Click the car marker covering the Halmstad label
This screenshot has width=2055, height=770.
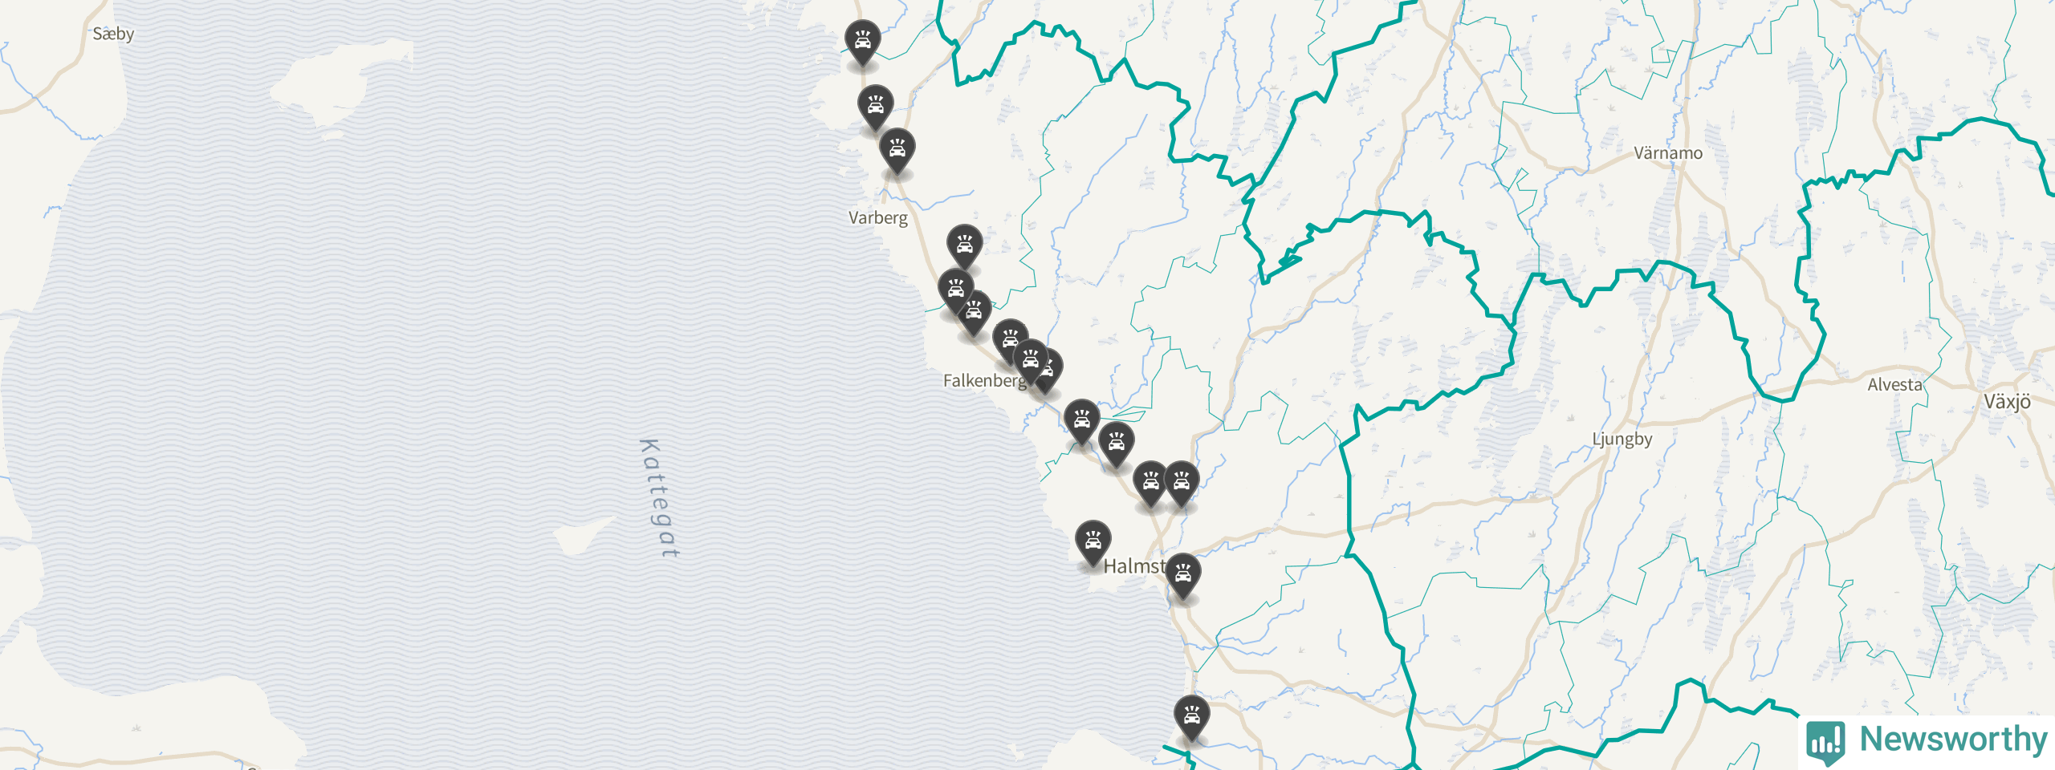pos(1182,576)
